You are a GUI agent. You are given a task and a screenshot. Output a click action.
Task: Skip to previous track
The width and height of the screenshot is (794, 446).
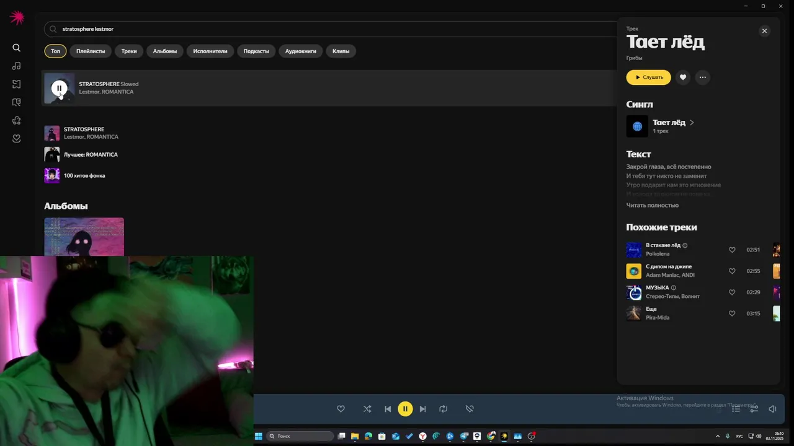388,409
